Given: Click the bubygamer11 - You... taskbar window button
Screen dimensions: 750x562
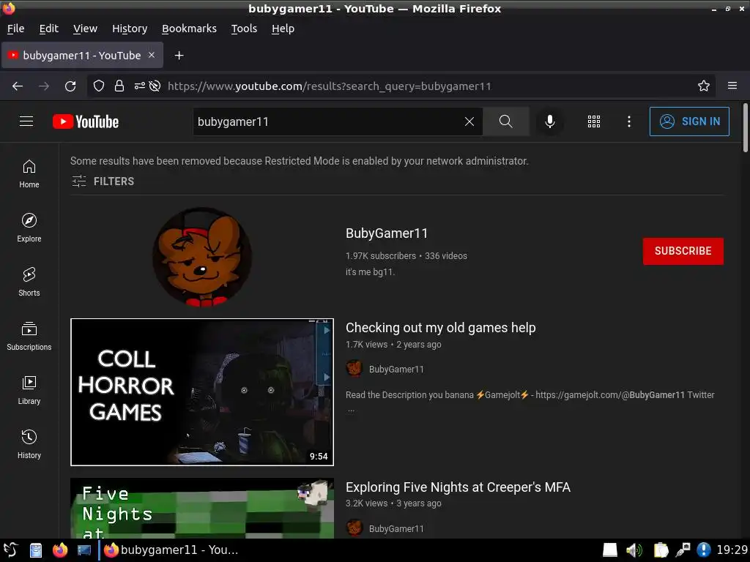Looking at the screenshot, I should [170, 550].
